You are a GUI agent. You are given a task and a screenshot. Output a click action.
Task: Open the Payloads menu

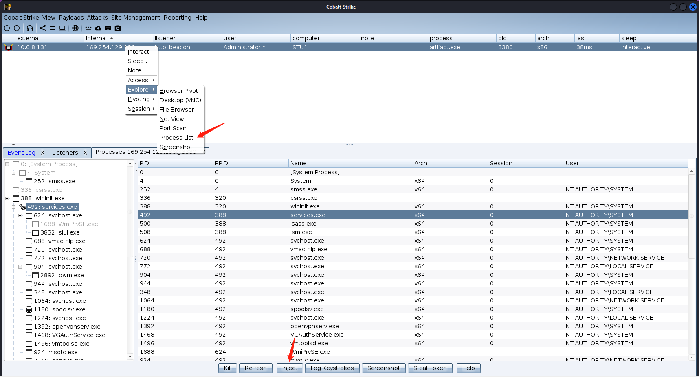click(71, 18)
